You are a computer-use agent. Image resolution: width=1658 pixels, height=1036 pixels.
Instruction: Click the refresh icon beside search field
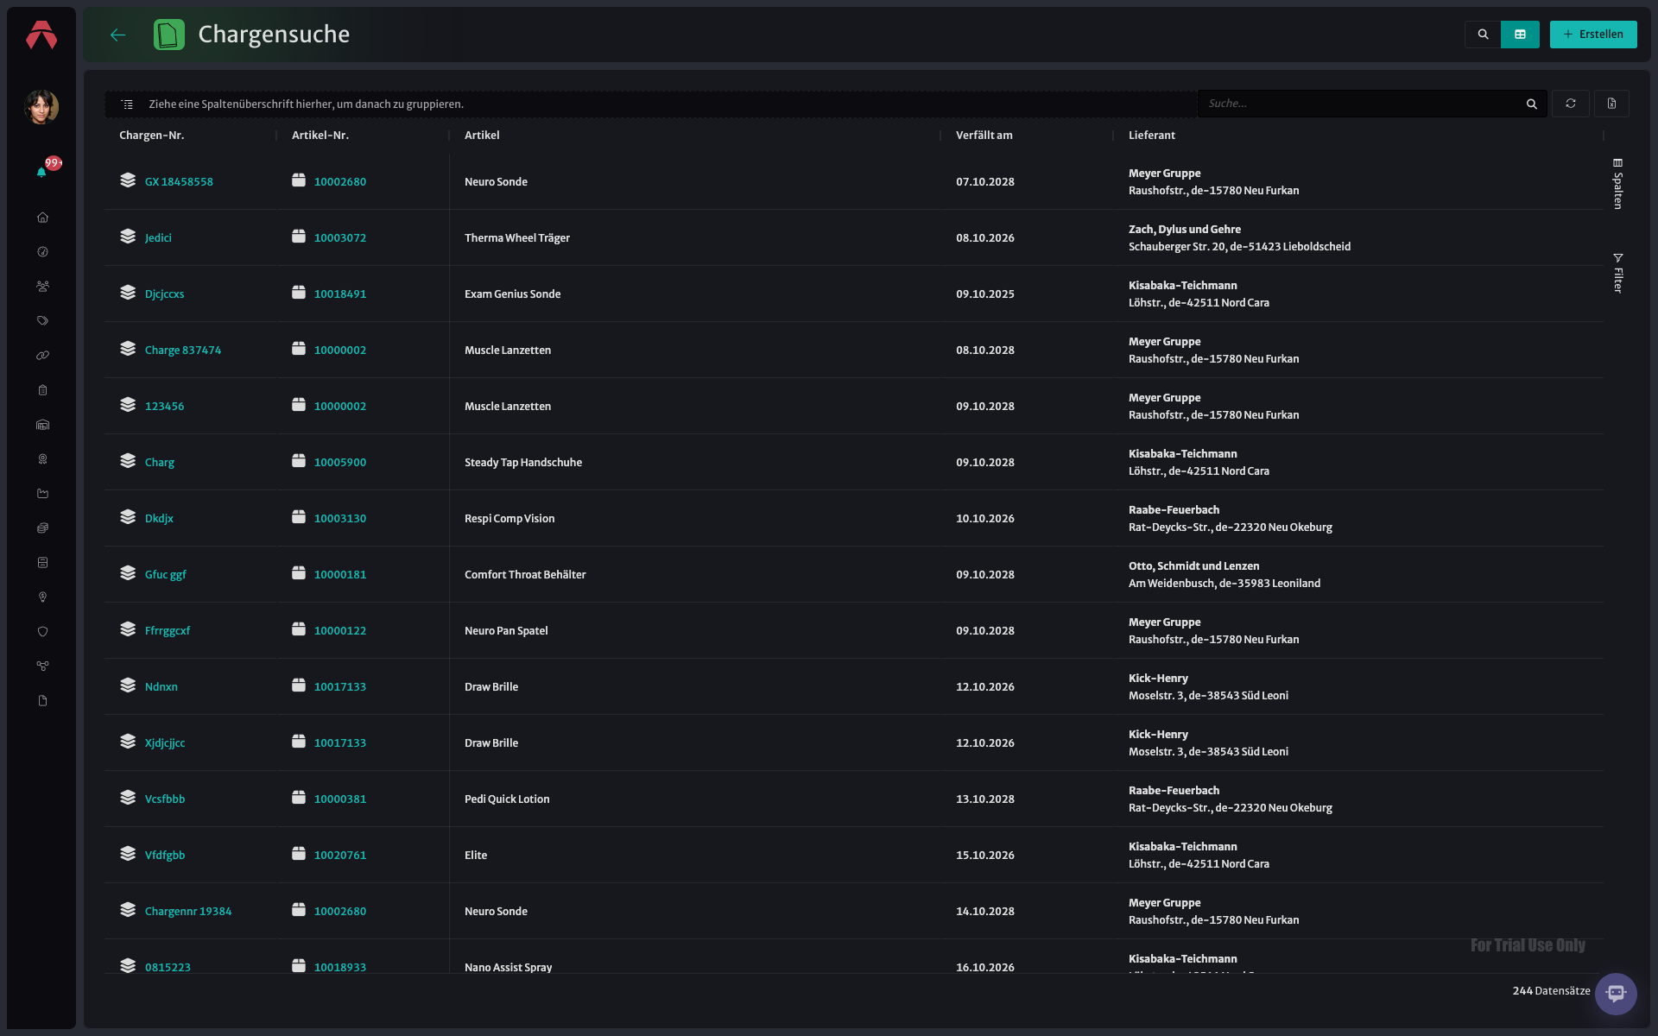click(1571, 104)
